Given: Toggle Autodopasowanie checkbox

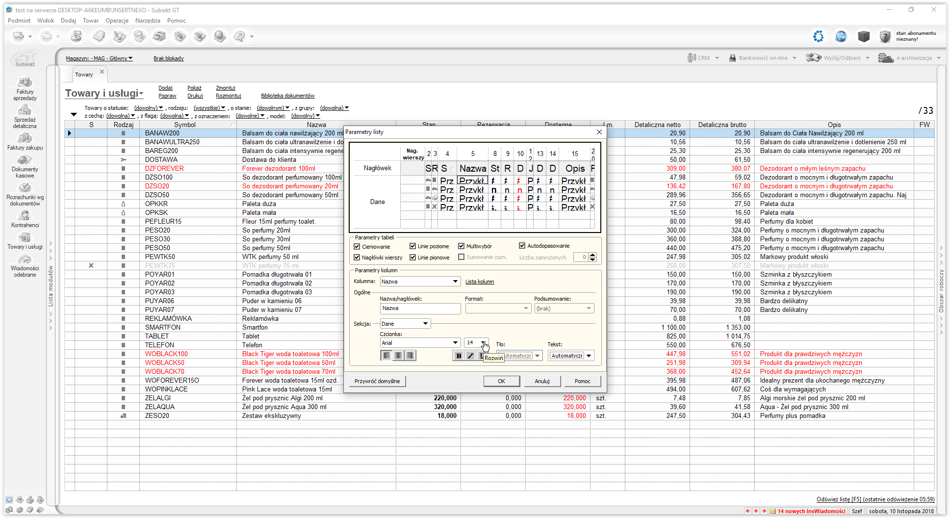Looking at the screenshot, I should pyautogui.click(x=522, y=246).
